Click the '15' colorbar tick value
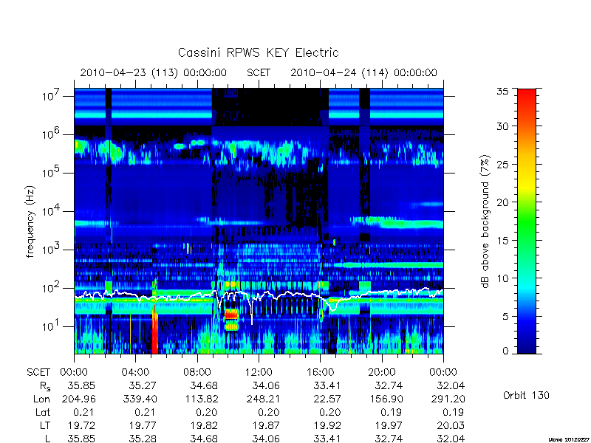Image resolution: width=591 pixels, height=443 pixels. [502, 241]
